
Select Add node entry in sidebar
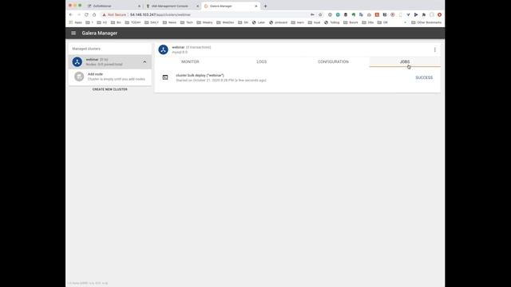110,77
